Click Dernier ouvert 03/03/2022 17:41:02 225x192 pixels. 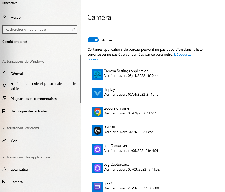(131, 169)
